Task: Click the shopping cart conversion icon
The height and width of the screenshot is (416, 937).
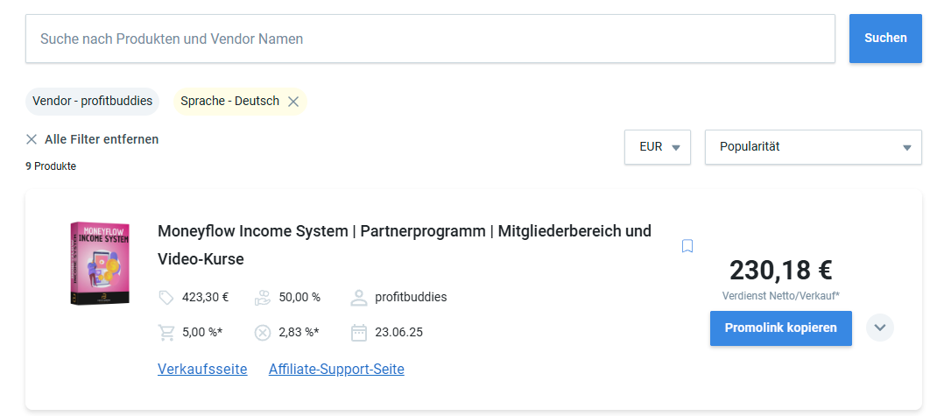Action: [166, 332]
